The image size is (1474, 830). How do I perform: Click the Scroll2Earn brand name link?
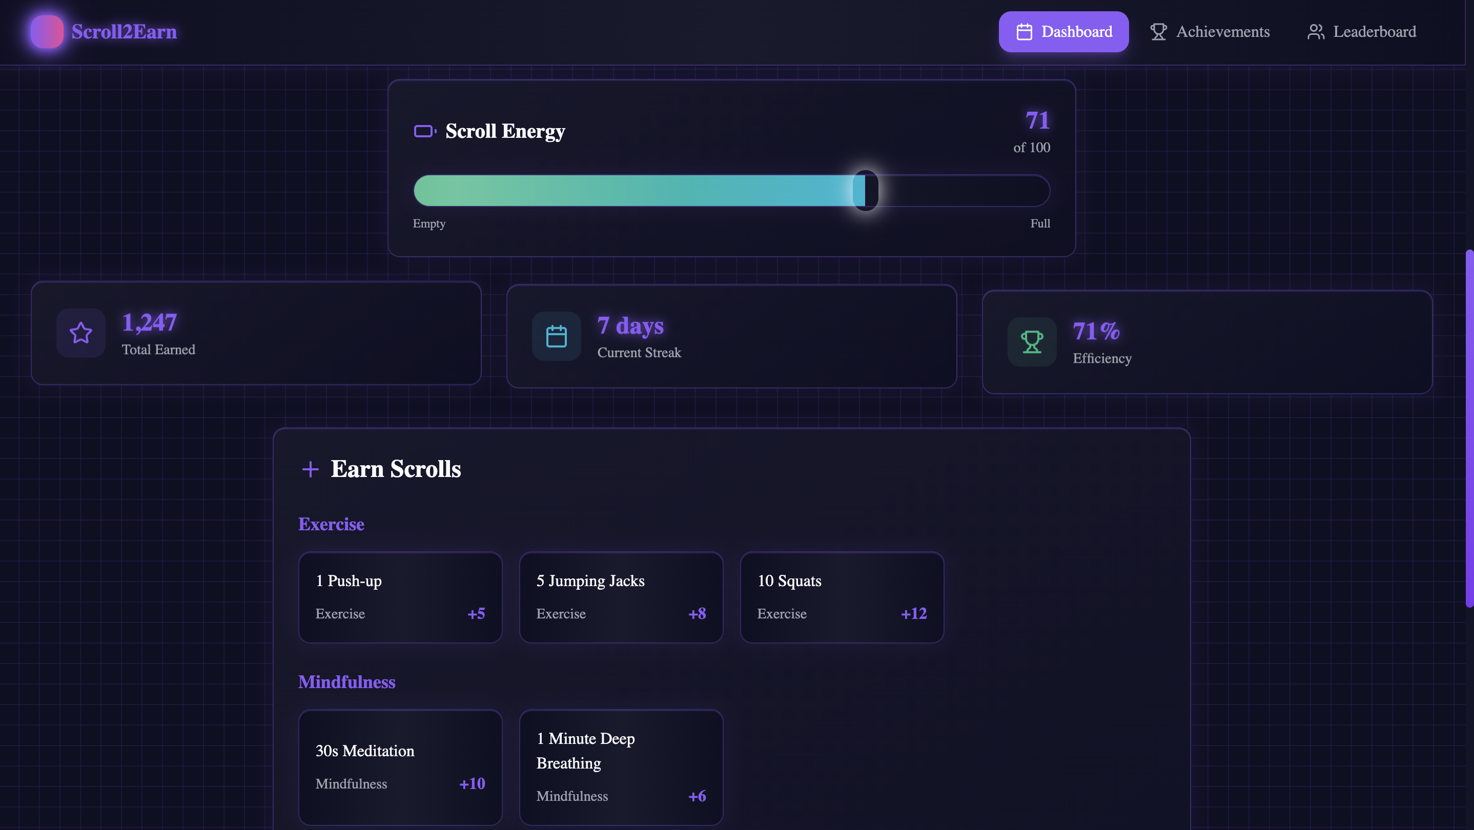tap(124, 31)
